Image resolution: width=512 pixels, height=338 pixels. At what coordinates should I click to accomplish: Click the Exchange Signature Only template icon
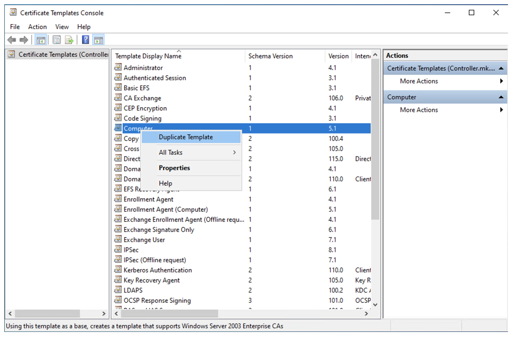(118, 229)
